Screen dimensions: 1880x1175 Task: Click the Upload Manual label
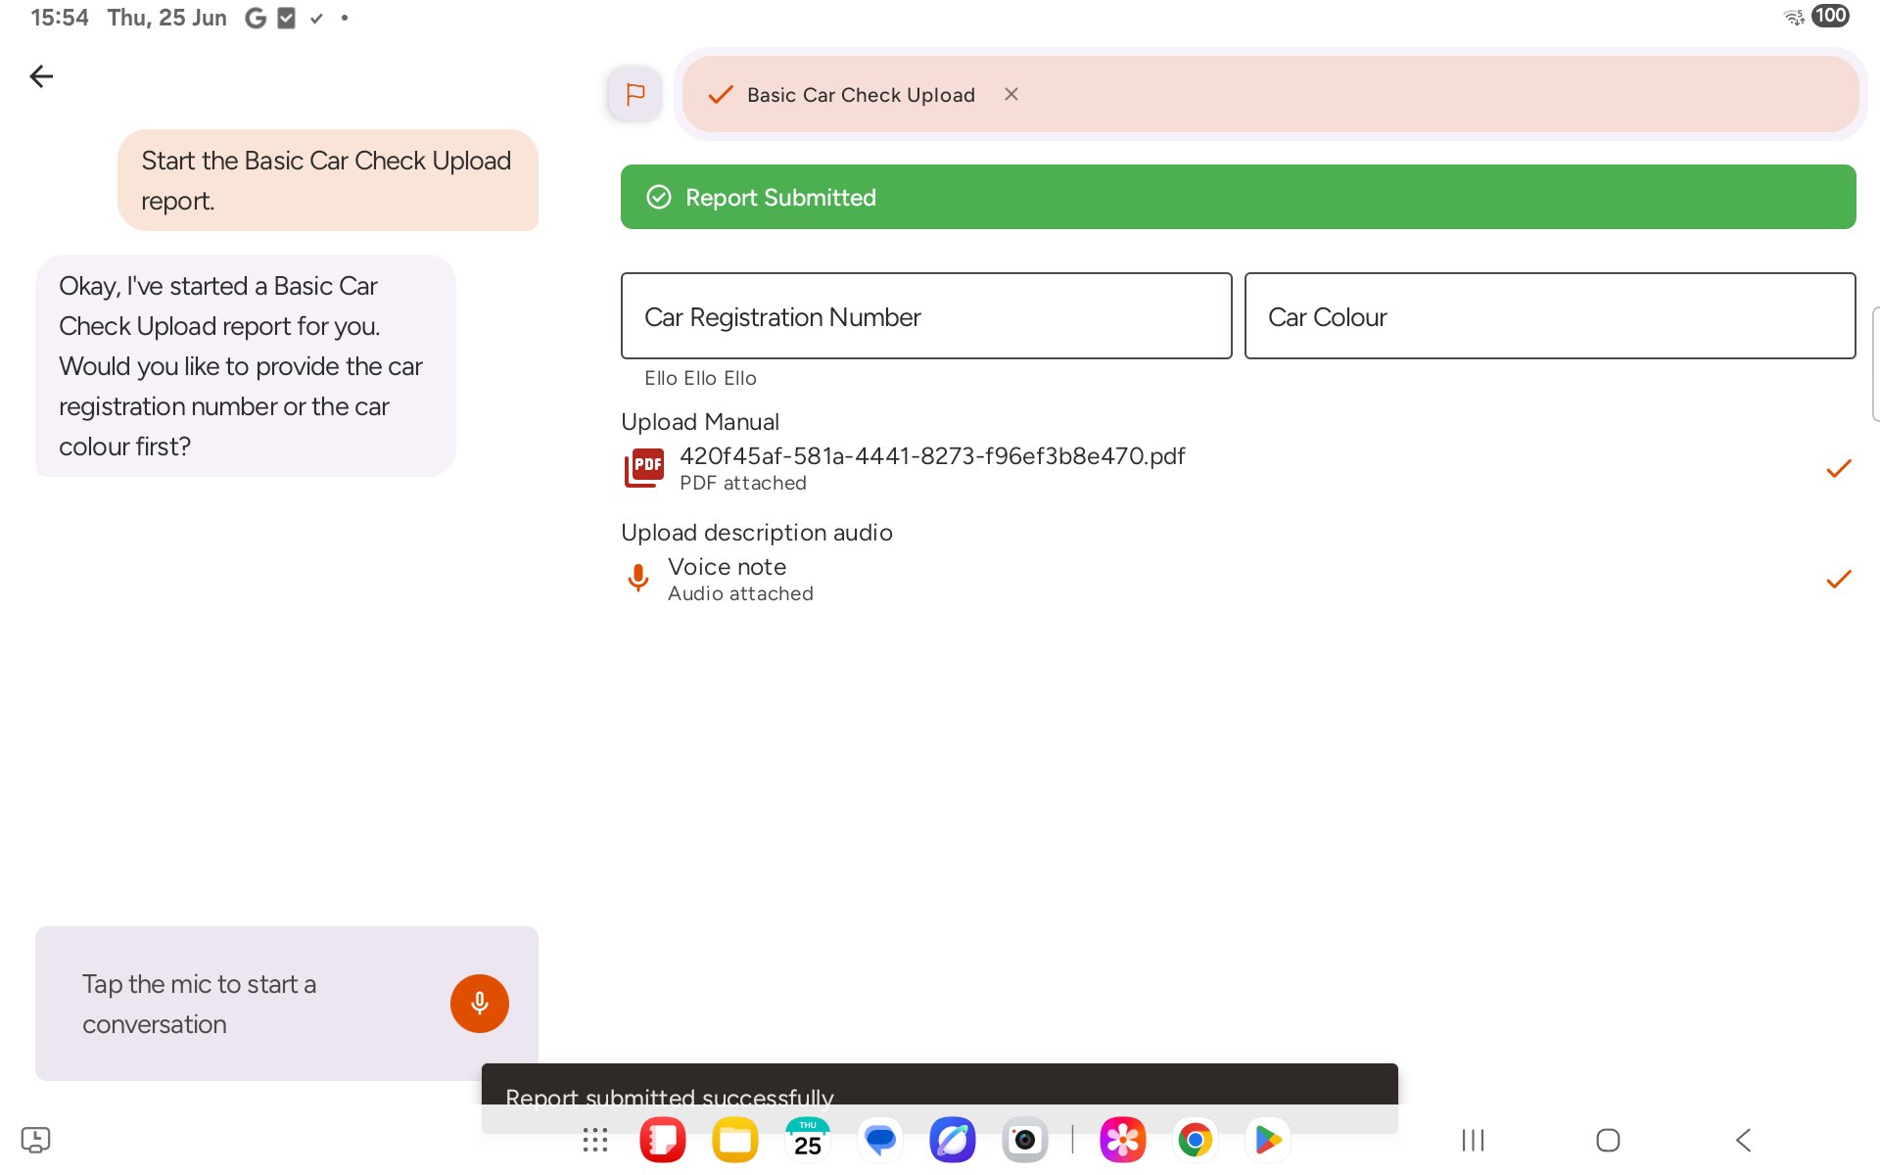click(700, 422)
